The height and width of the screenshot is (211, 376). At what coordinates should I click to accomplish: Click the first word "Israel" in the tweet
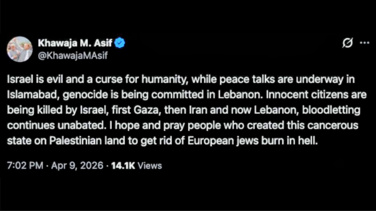click(19, 79)
